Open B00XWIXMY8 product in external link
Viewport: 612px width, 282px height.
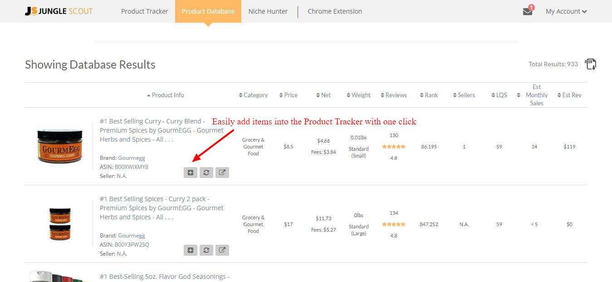222,173
